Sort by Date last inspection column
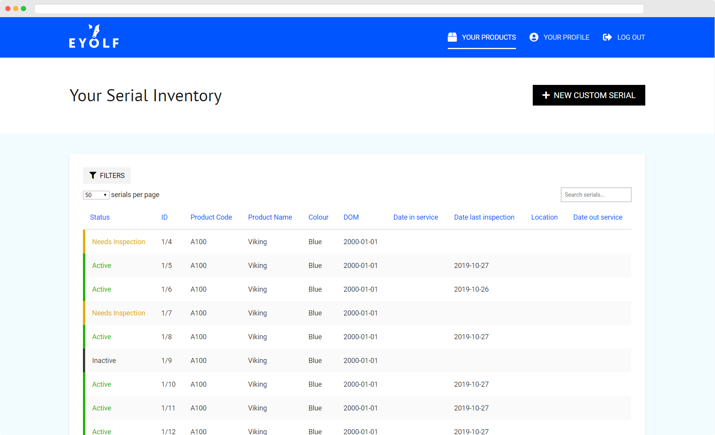This screenshot has height=435, width=715. [484, 217]
